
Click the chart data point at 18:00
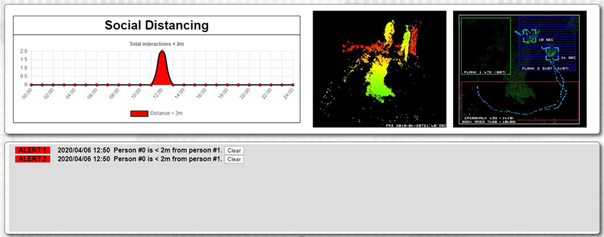[x=227, y=85]
